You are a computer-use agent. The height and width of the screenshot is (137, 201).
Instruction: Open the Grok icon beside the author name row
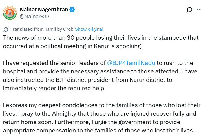pyautogui.click(x=190, y=10)
